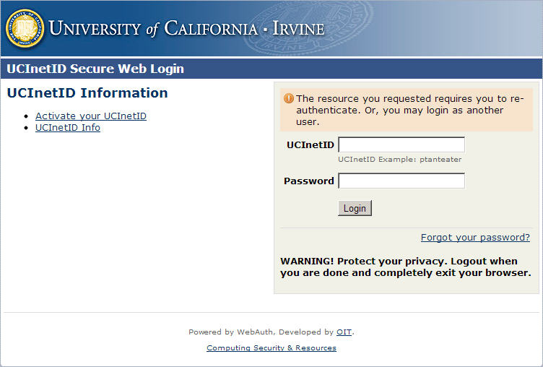Click the UC Irvine seal logo
Image resolution: width=543 pixels, height=367 pixels.
pyautogui.click(x=25, y=28)
